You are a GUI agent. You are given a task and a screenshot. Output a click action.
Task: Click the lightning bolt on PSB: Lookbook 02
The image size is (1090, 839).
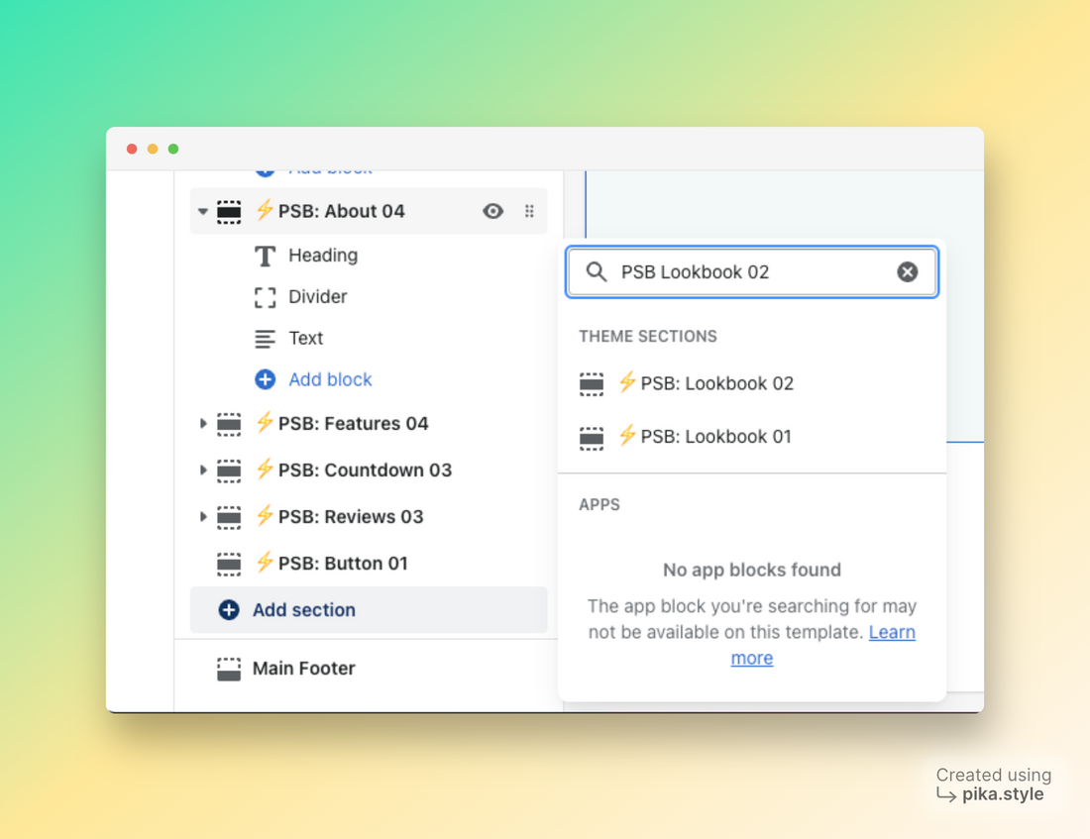626,384
